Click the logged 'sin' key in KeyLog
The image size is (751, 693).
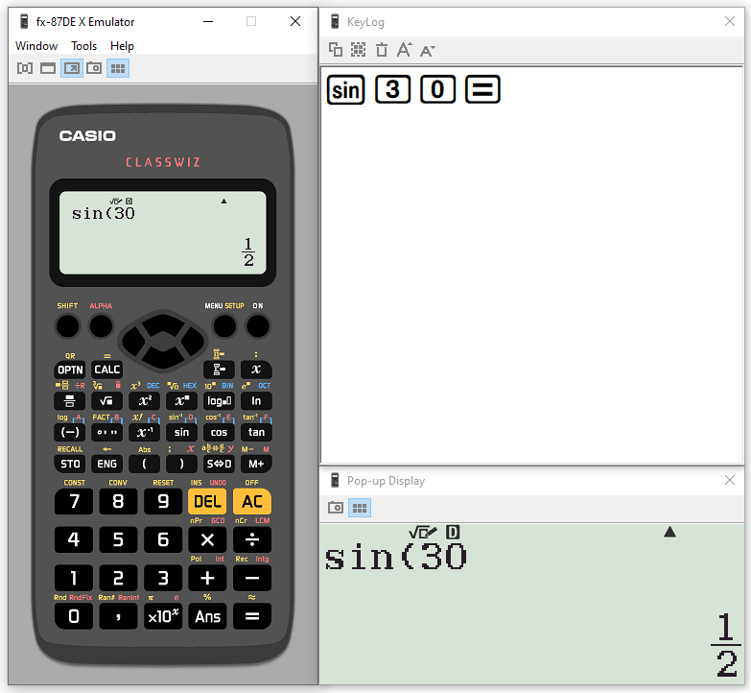click(x=346, y=90)
